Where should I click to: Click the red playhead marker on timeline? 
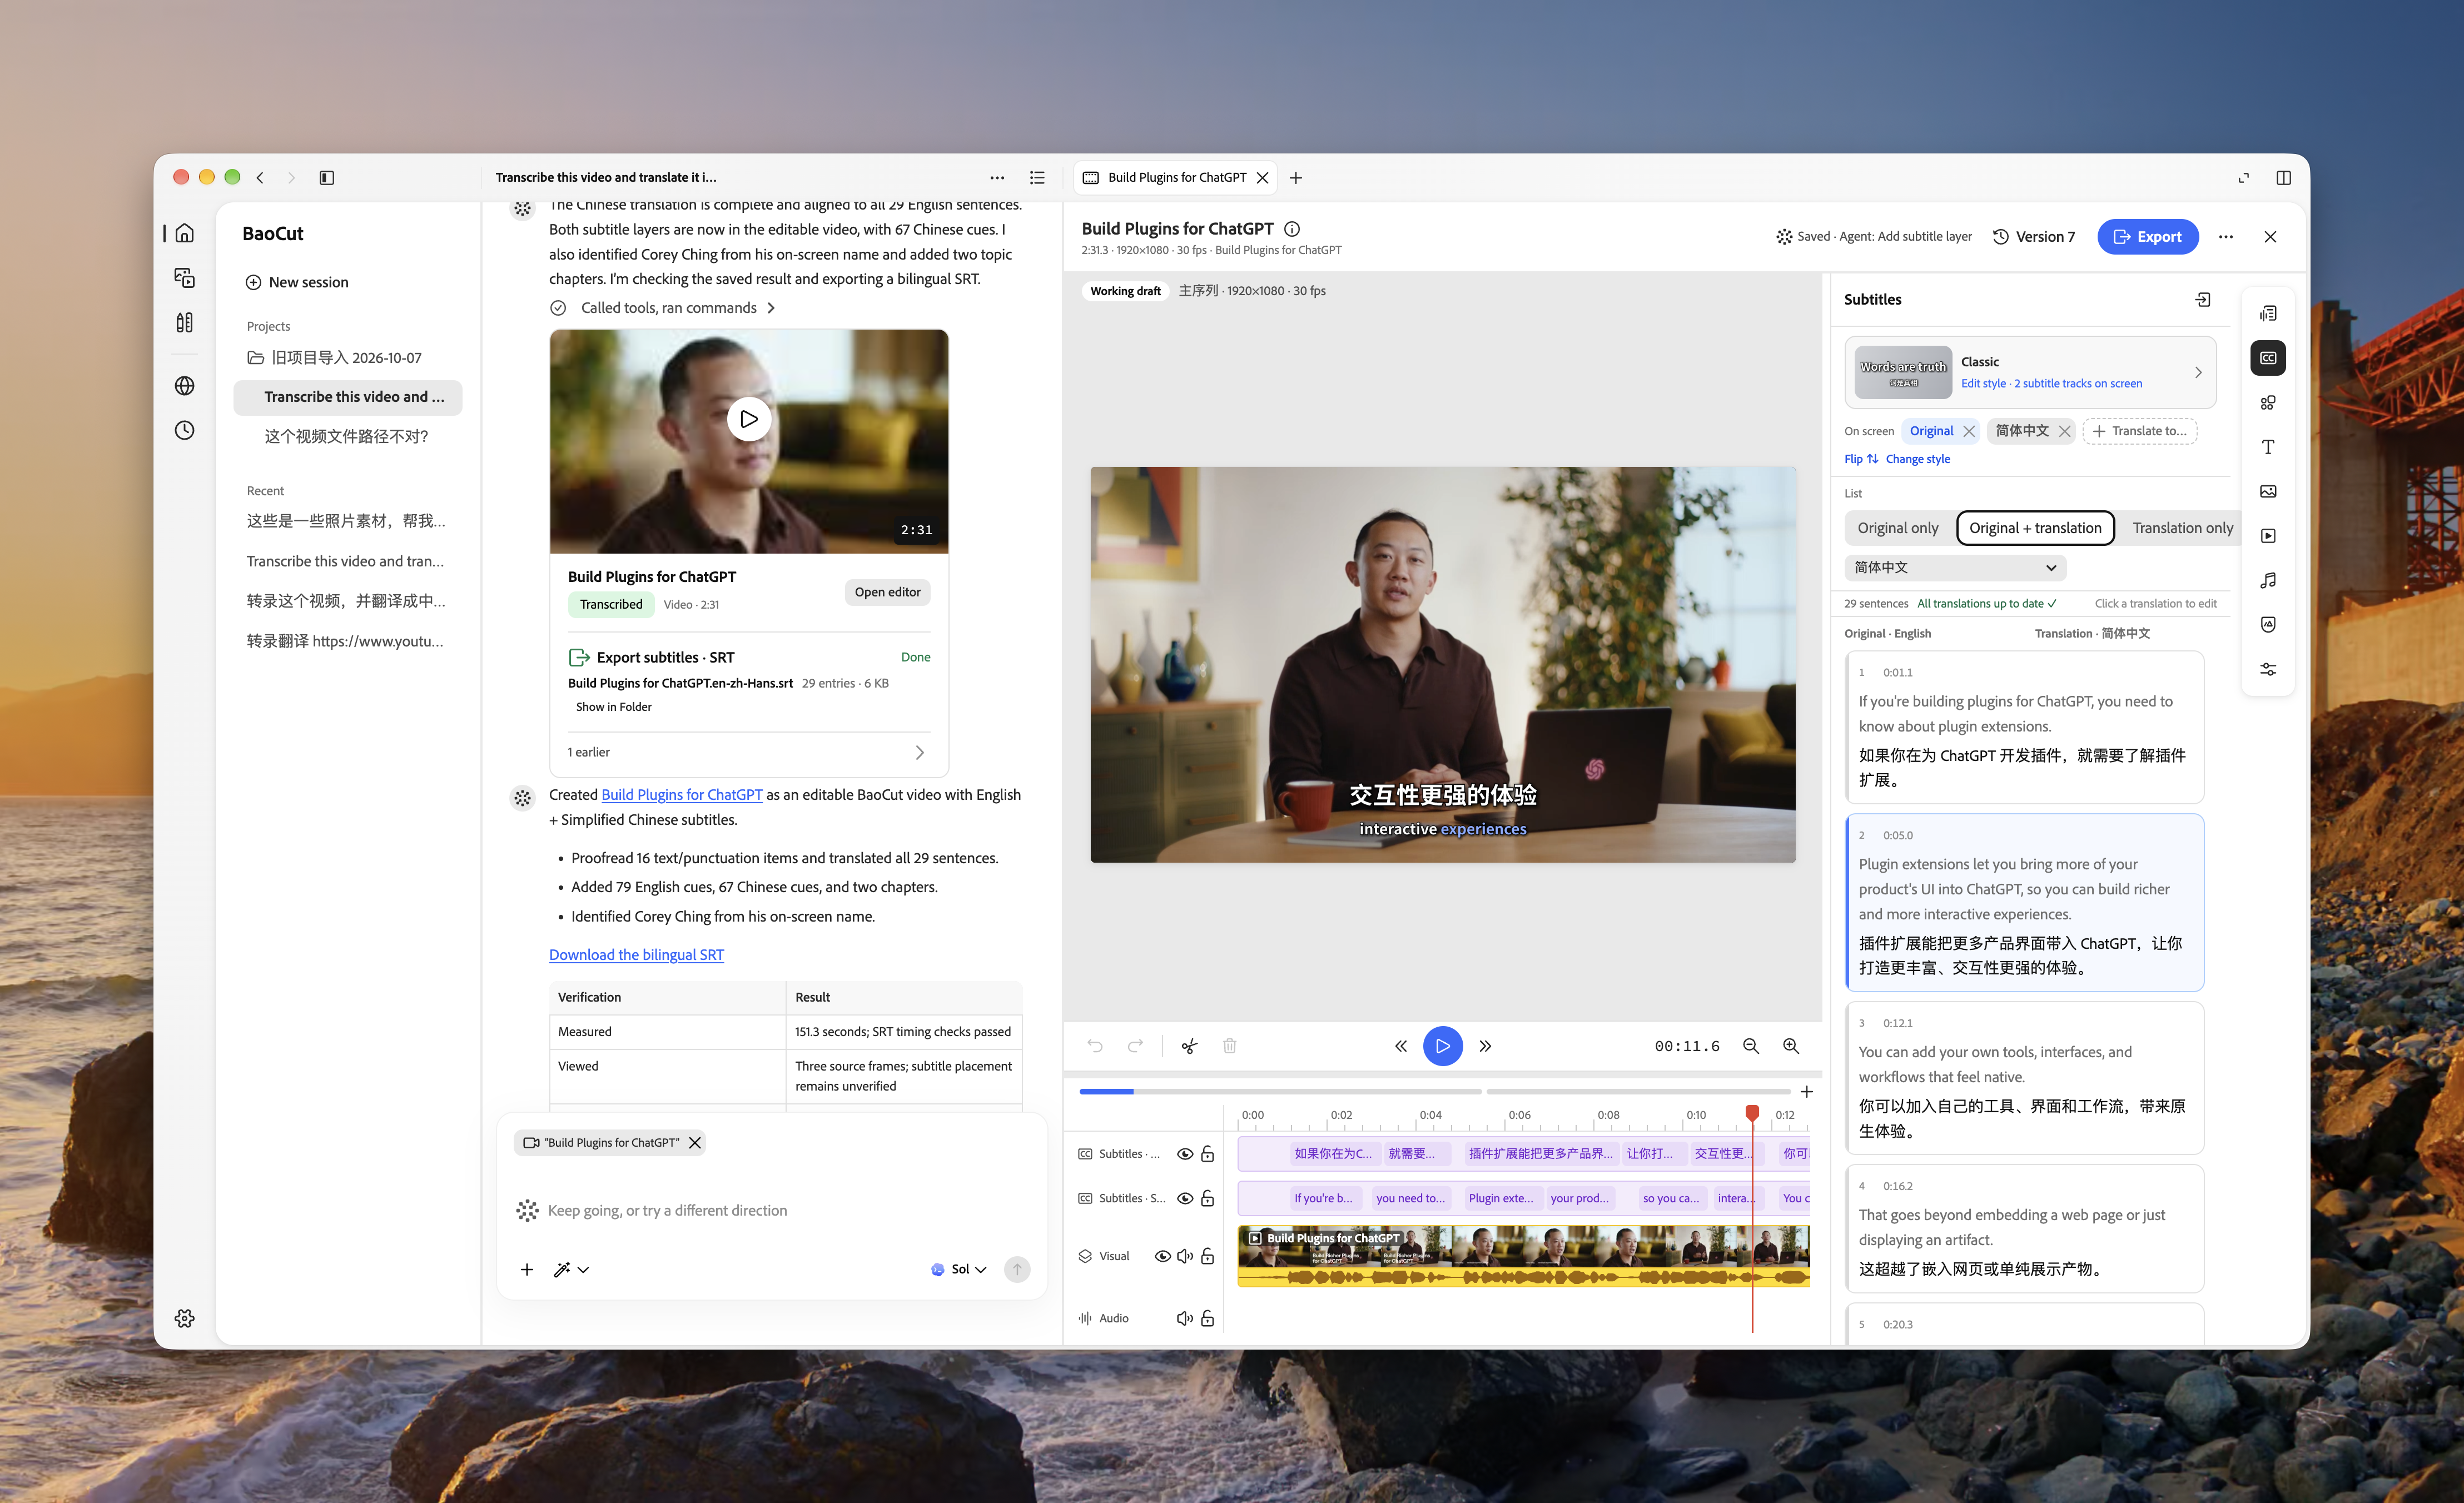coord(1751,1112)
